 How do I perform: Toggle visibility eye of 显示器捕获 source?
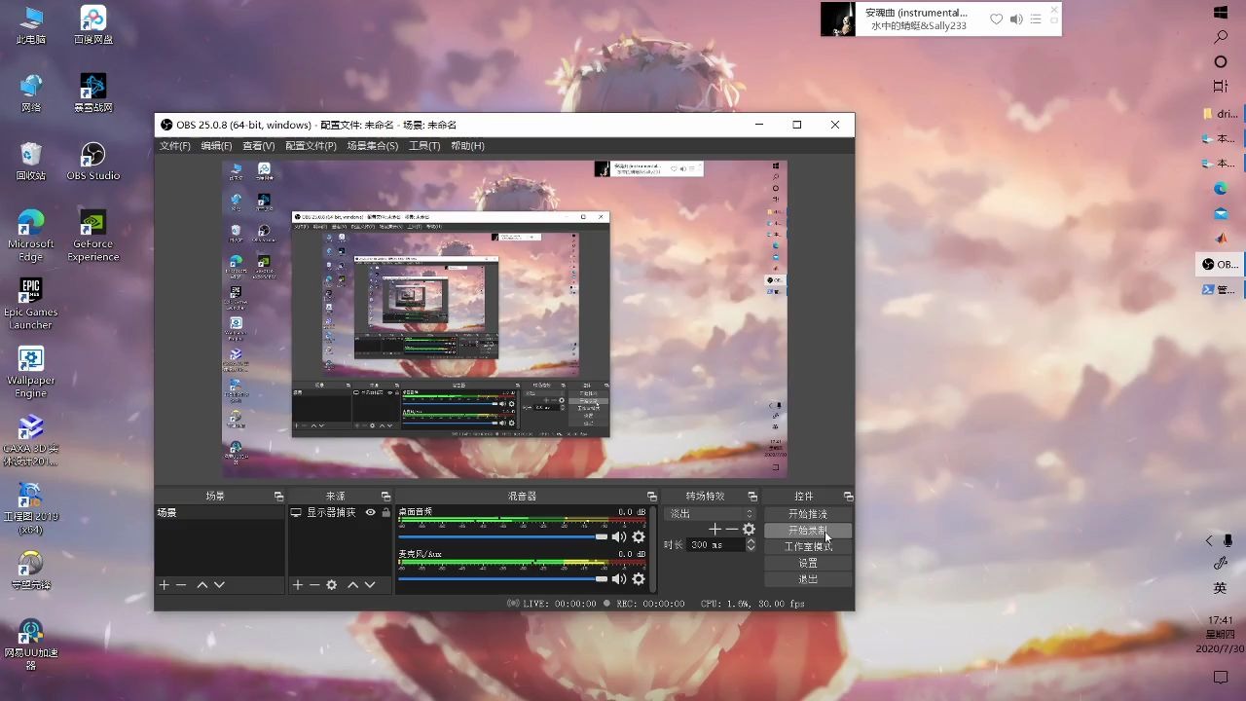coord(371,512)
